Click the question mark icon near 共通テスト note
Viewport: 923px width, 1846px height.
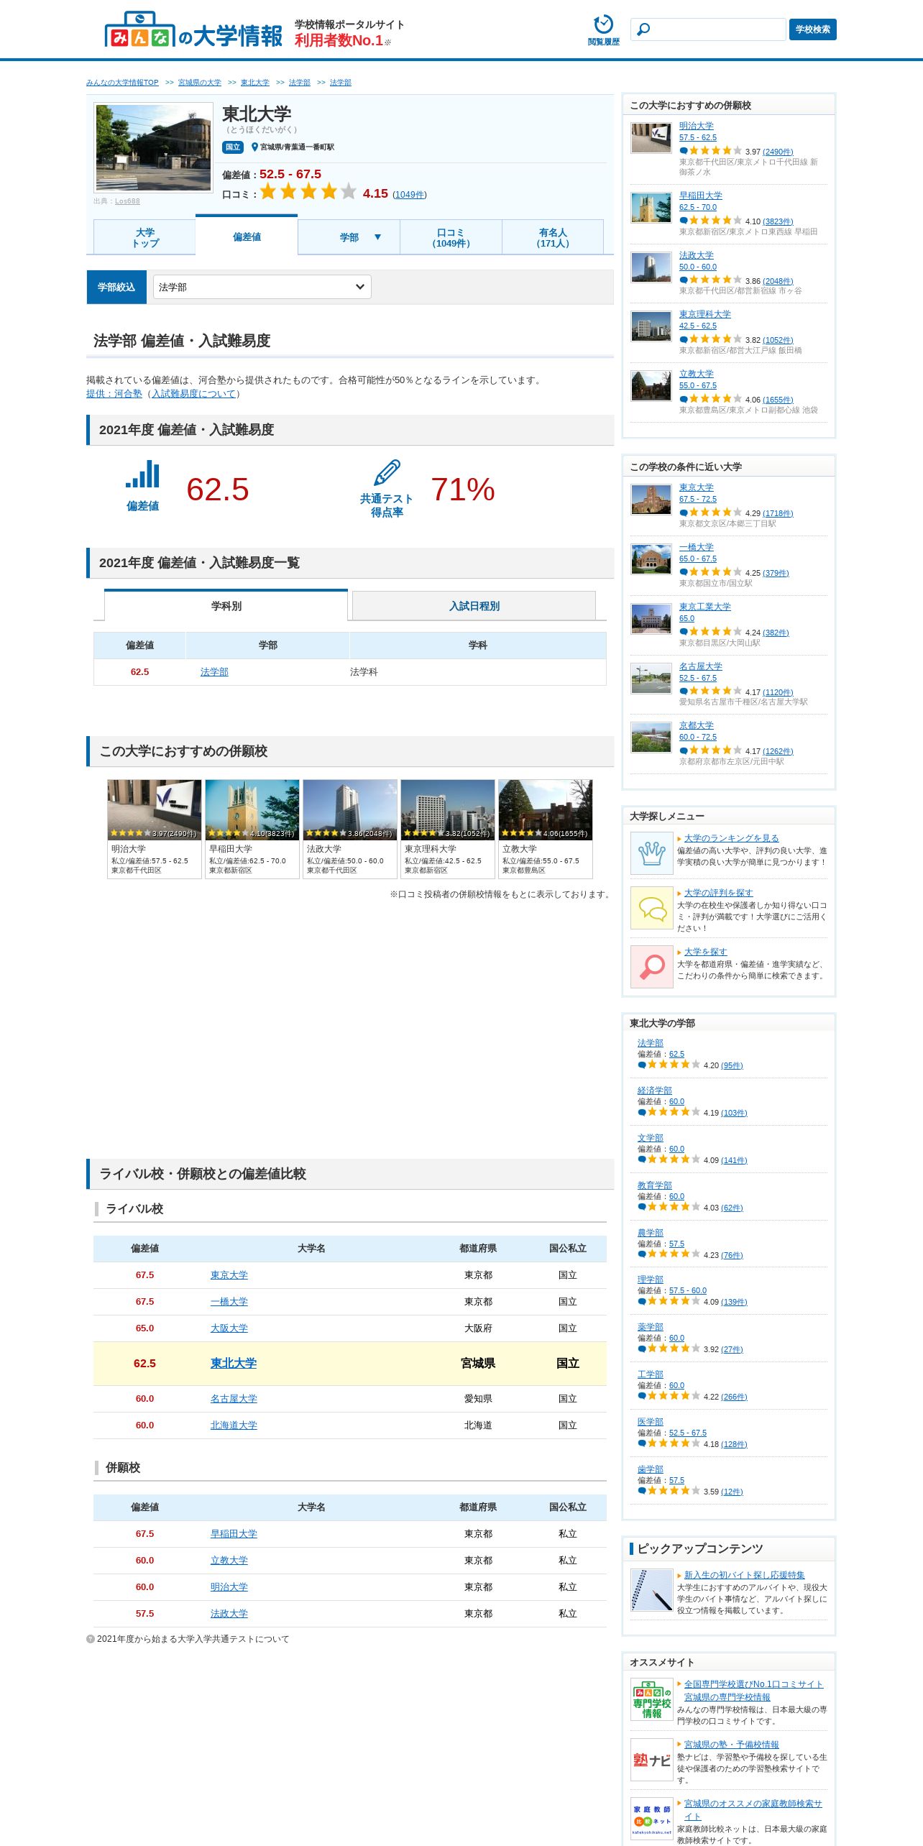click(91, 1639)
